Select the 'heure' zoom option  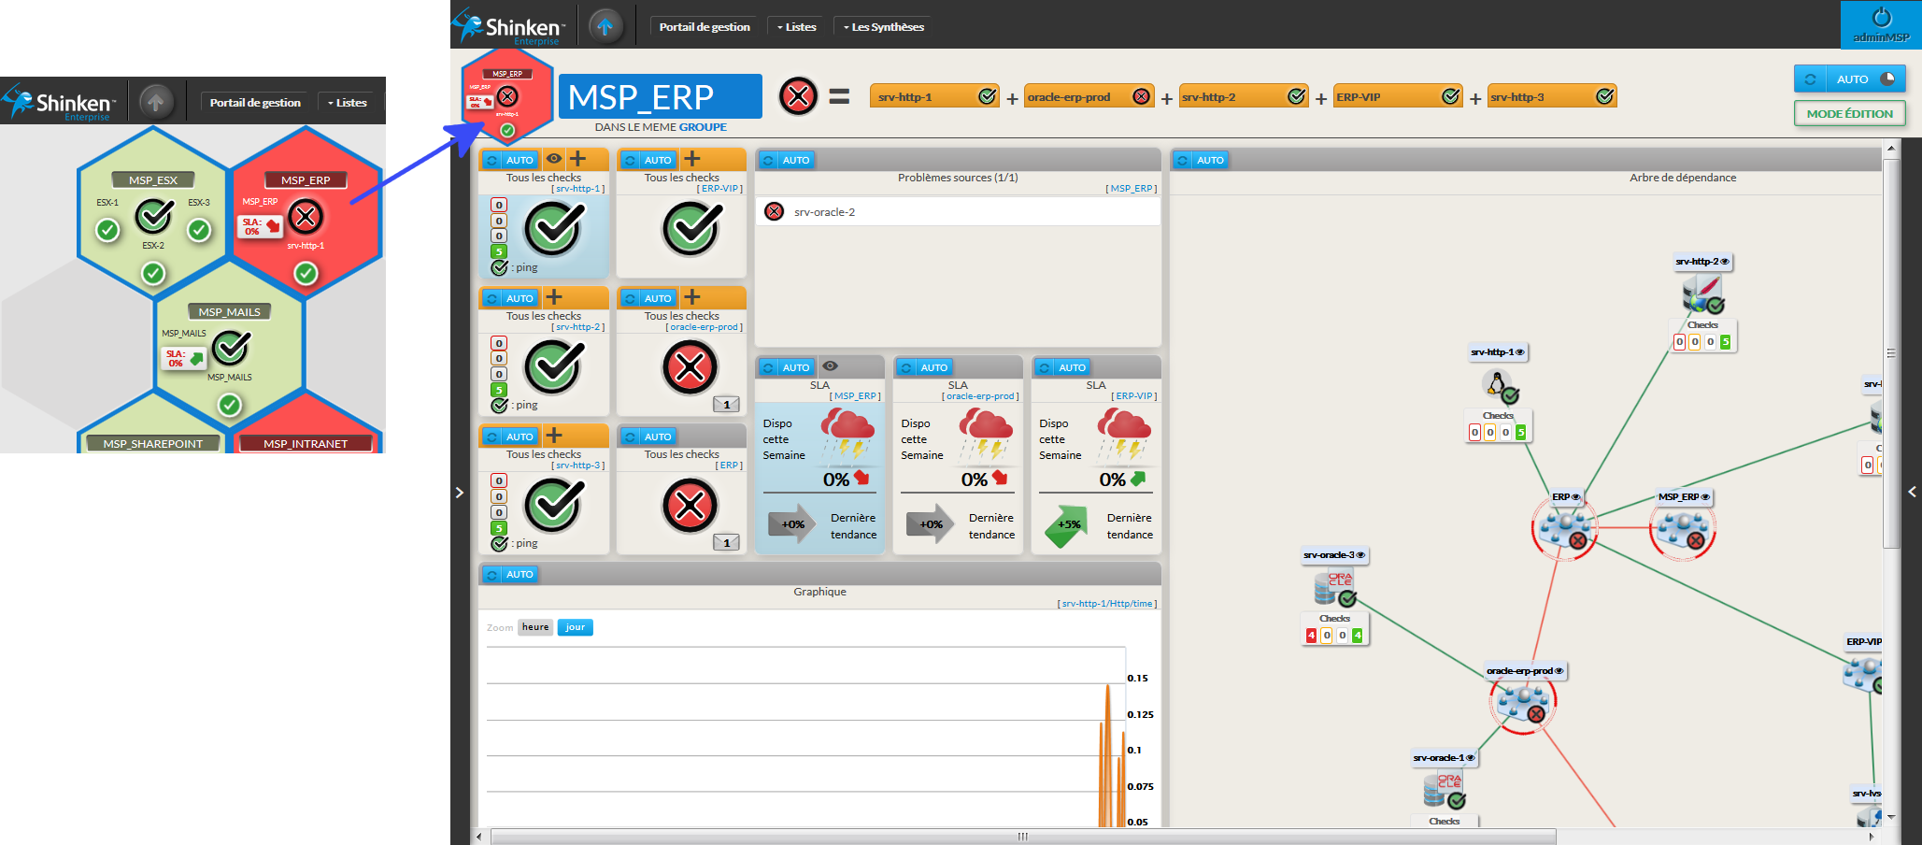tap(535, 627)
